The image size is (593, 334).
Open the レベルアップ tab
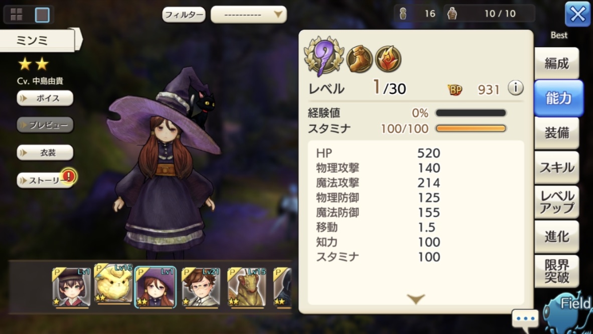556,202
